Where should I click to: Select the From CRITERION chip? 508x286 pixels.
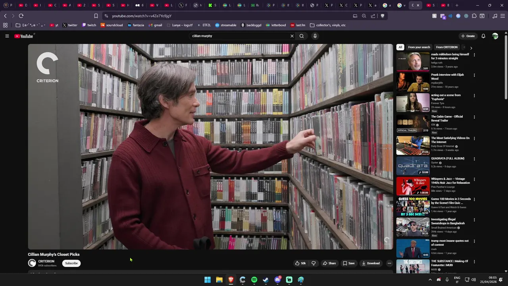tap(447, 47)
